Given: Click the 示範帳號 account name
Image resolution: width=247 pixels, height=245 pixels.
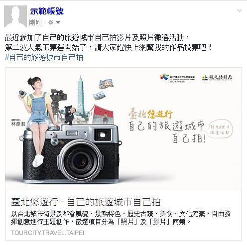Looking at the screenshot, I should point(47,11).
